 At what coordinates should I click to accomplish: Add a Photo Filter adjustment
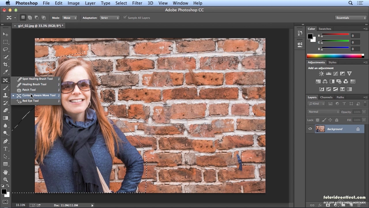(x=339, y=81)
